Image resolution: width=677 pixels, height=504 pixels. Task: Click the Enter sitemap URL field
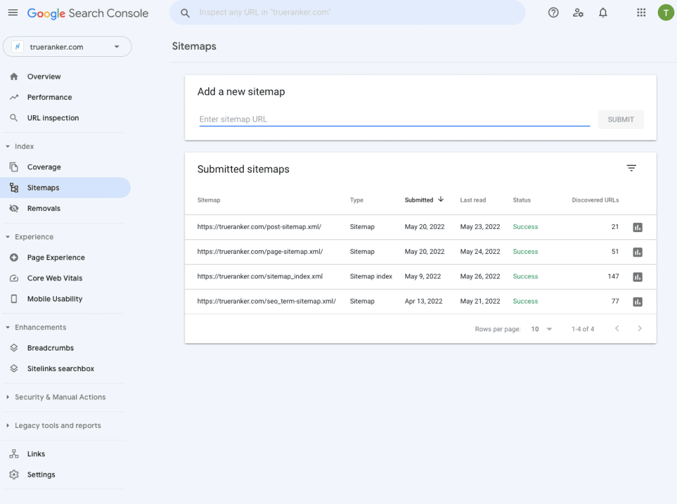(395, 119)
